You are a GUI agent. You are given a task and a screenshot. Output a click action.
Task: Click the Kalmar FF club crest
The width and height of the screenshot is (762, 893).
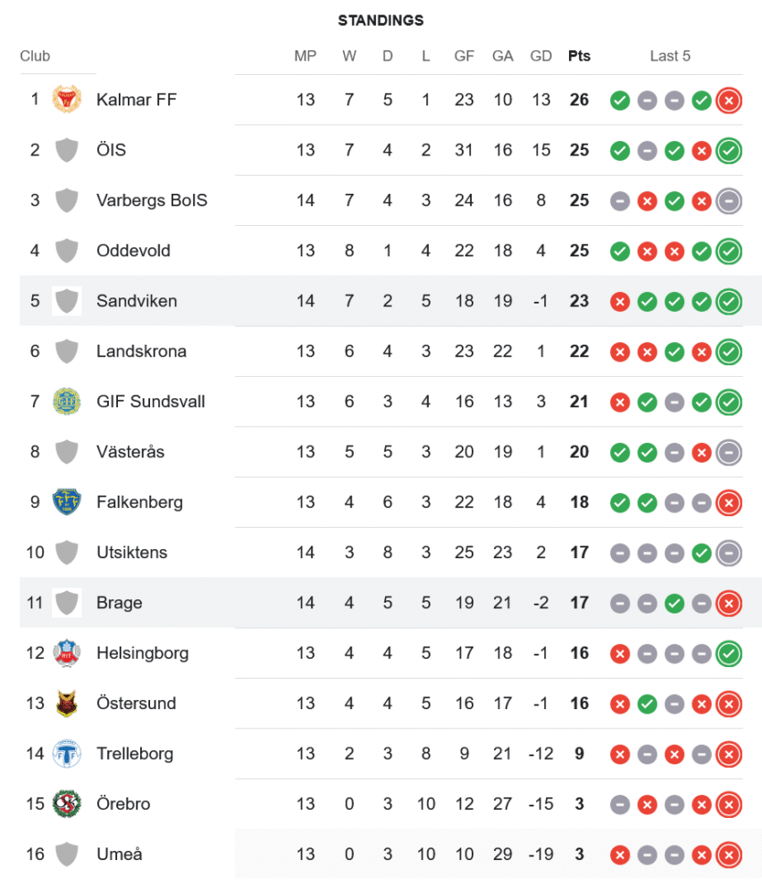coord(66,99)
